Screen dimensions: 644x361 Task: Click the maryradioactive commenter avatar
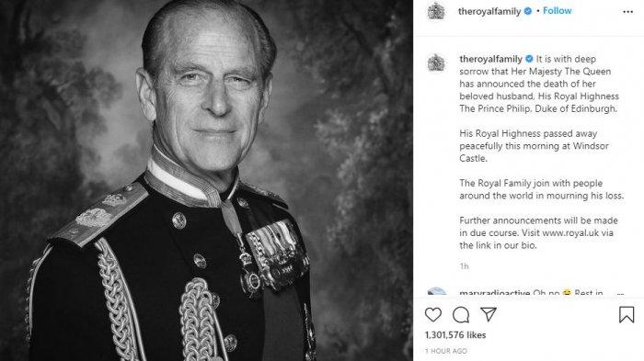pyautogui.click(x=436, y=292)
